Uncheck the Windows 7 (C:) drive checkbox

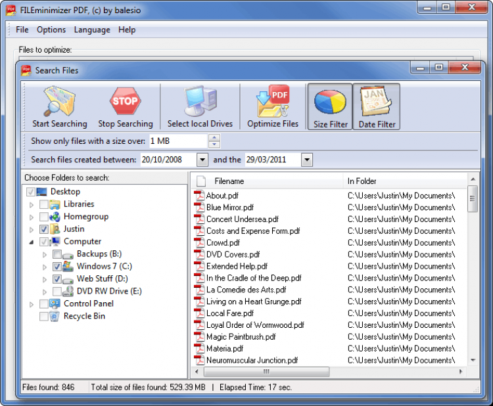[x=57, y=267]
